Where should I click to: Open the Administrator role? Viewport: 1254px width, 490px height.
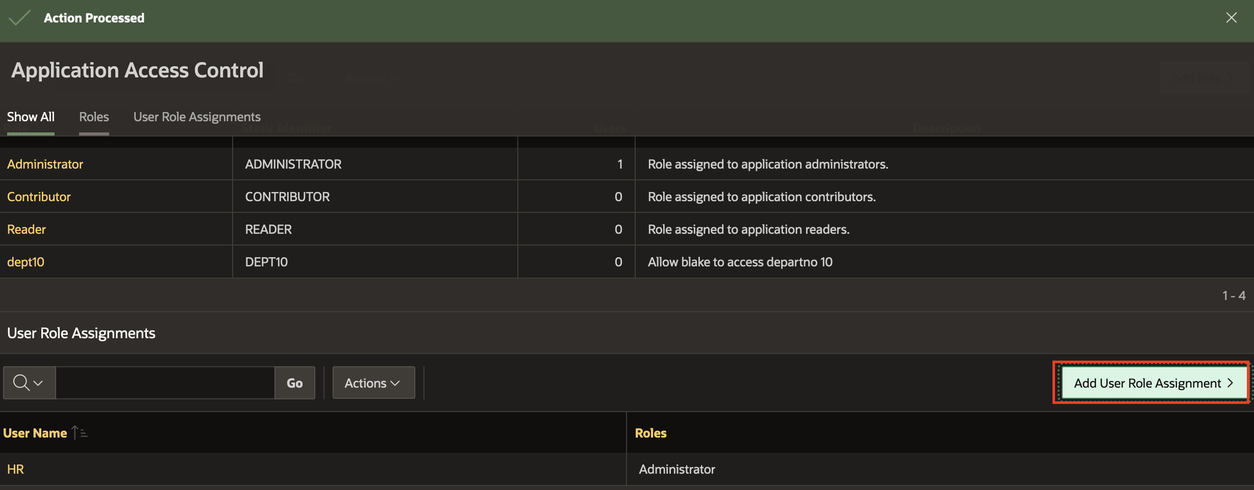45,164
